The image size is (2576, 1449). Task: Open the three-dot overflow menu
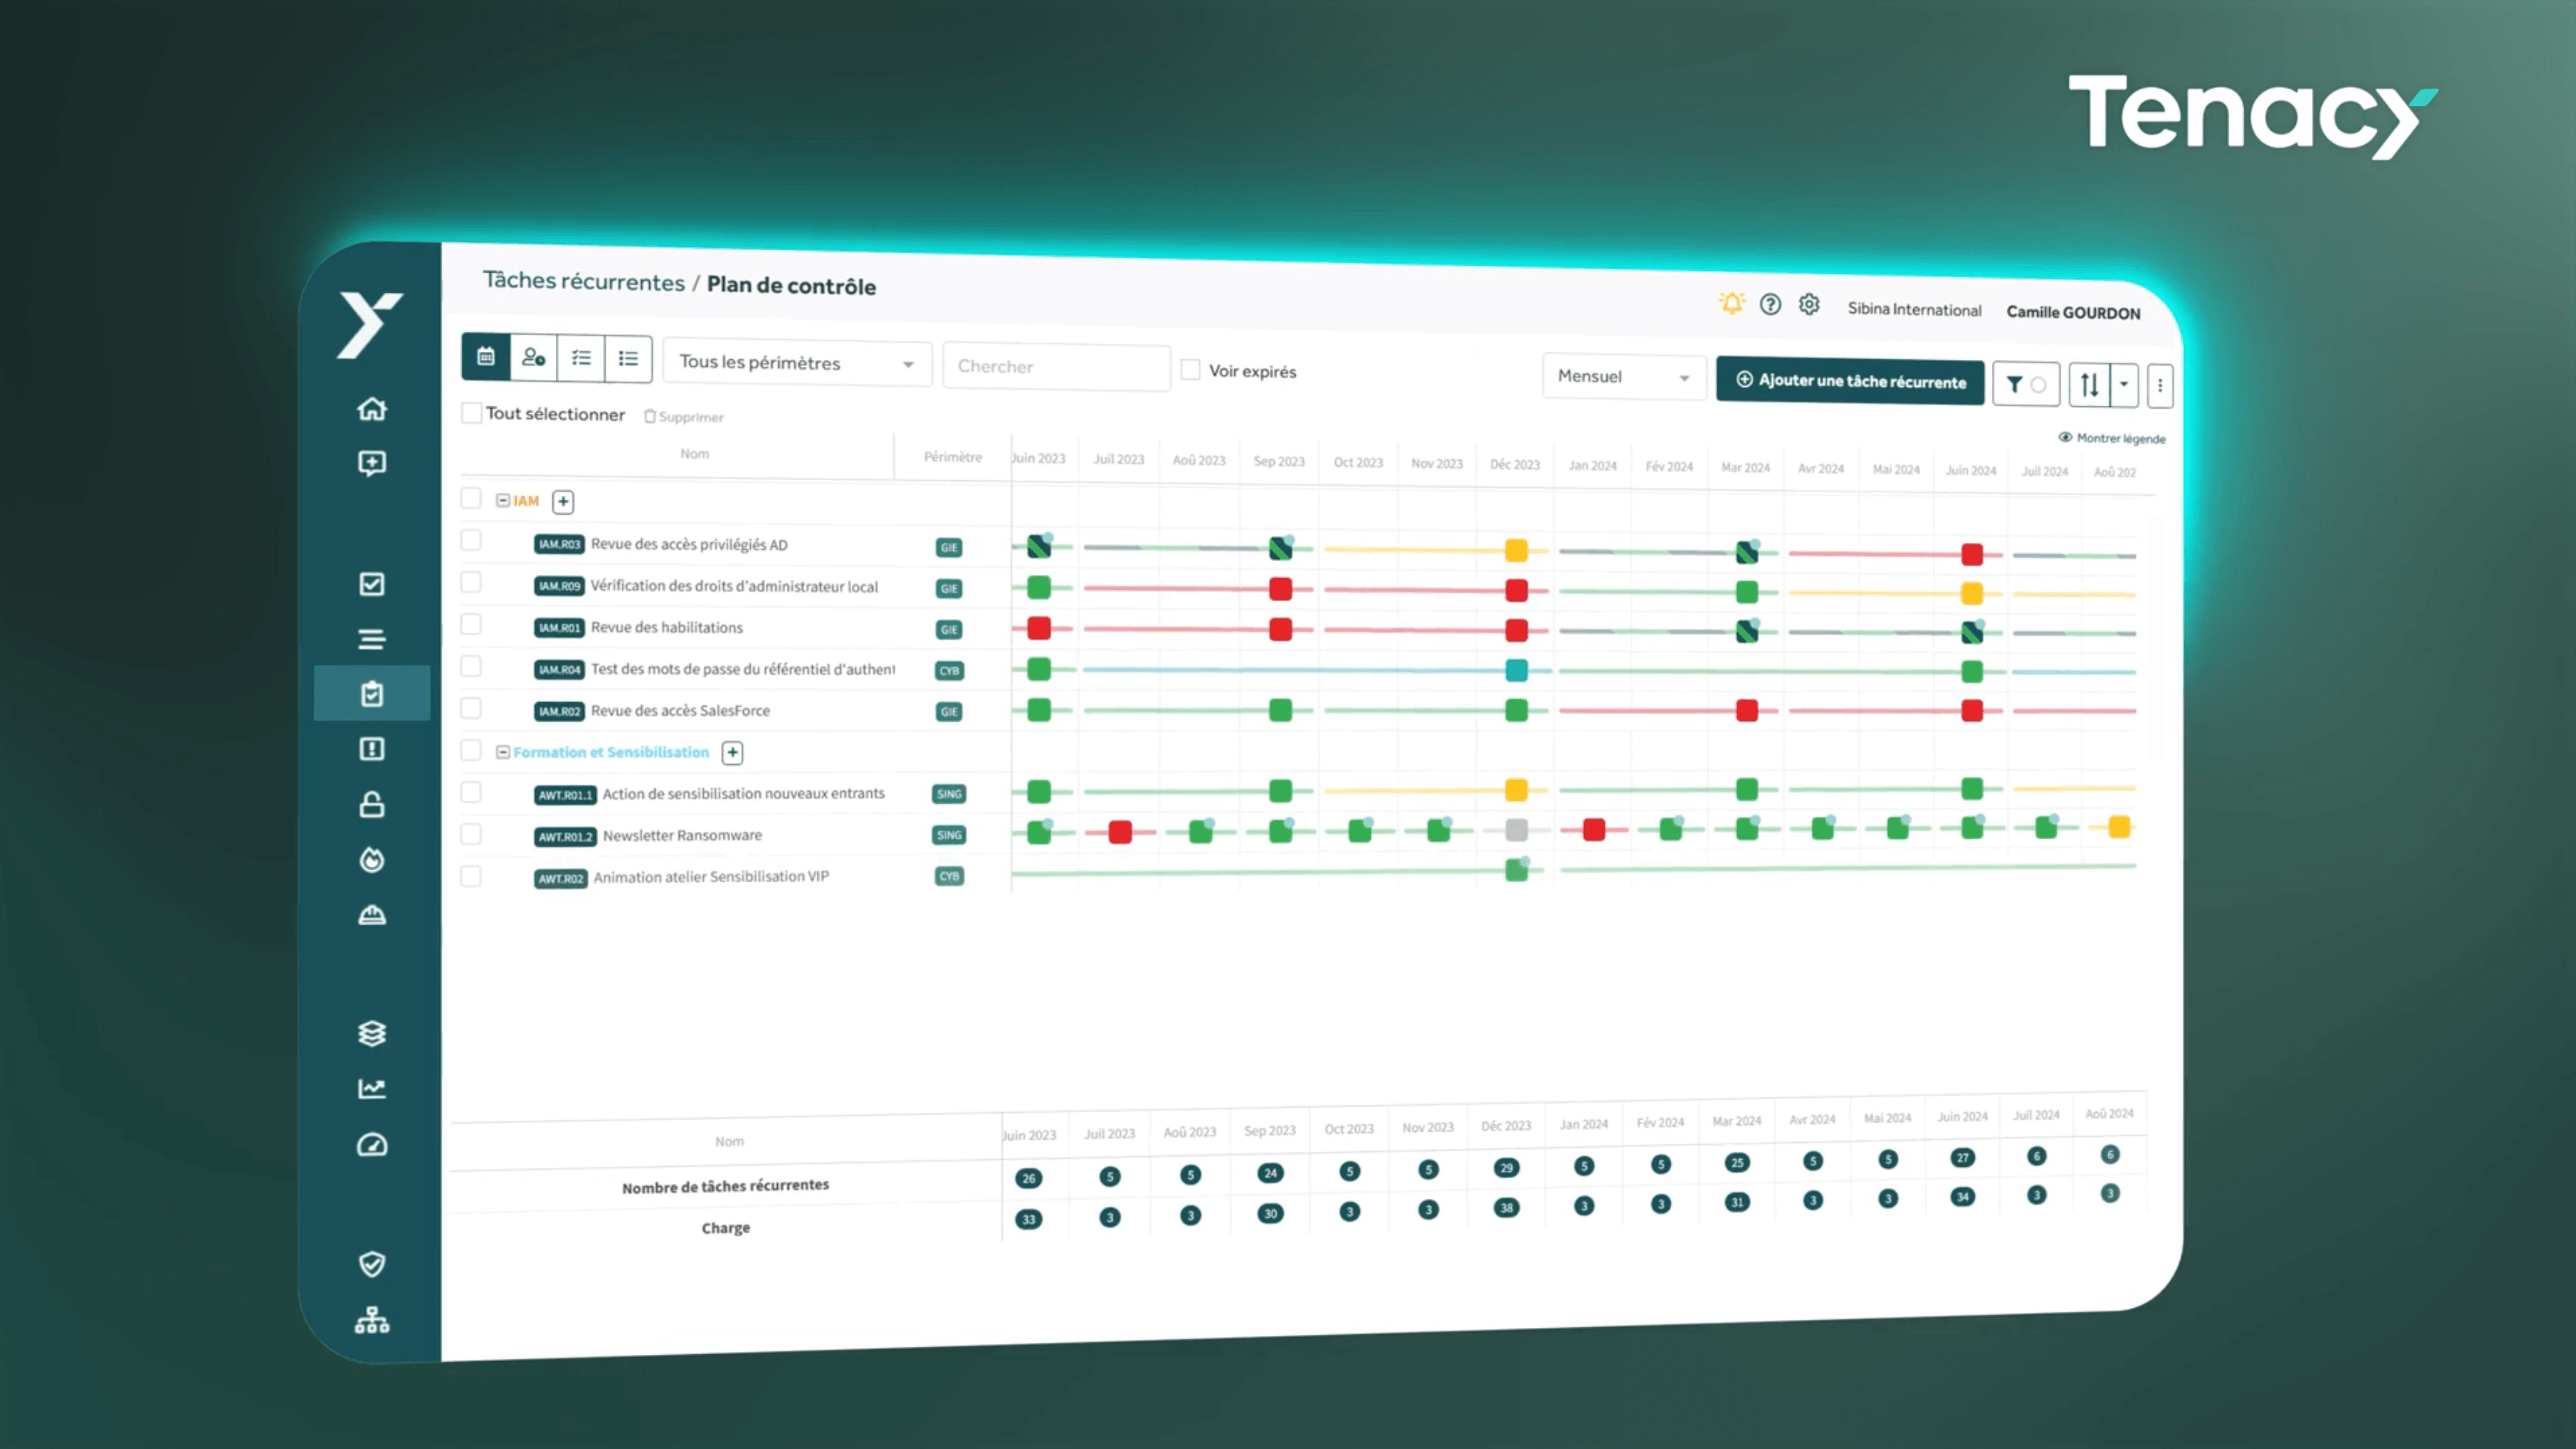click(x=2160, y=385)
